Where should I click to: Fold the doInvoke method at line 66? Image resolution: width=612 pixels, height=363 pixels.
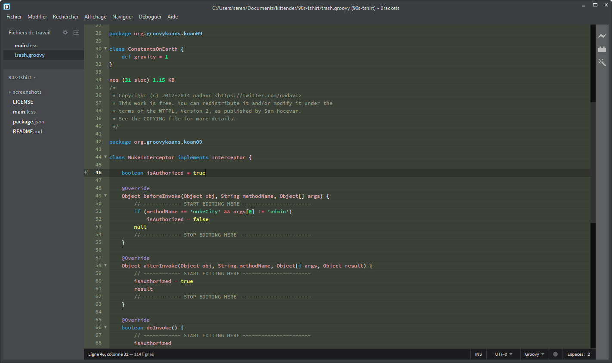click(x=105, y=327)
